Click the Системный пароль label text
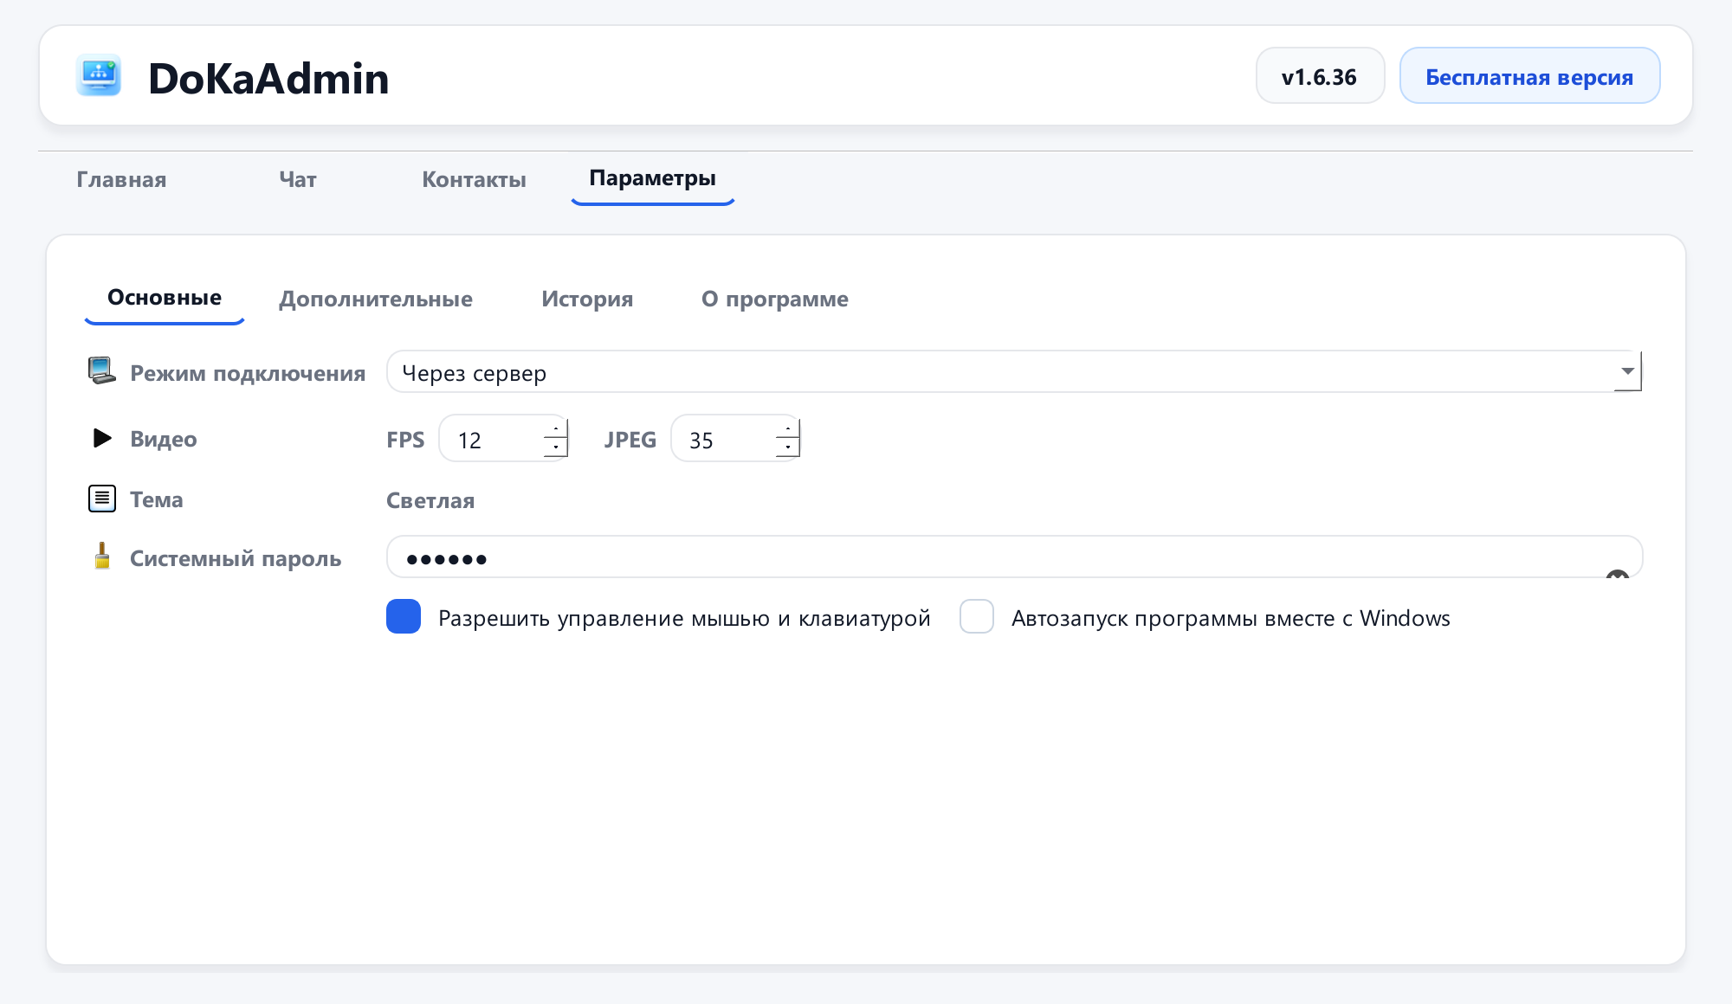Viewport: 1732px width, 1004px height. (236, 558)
